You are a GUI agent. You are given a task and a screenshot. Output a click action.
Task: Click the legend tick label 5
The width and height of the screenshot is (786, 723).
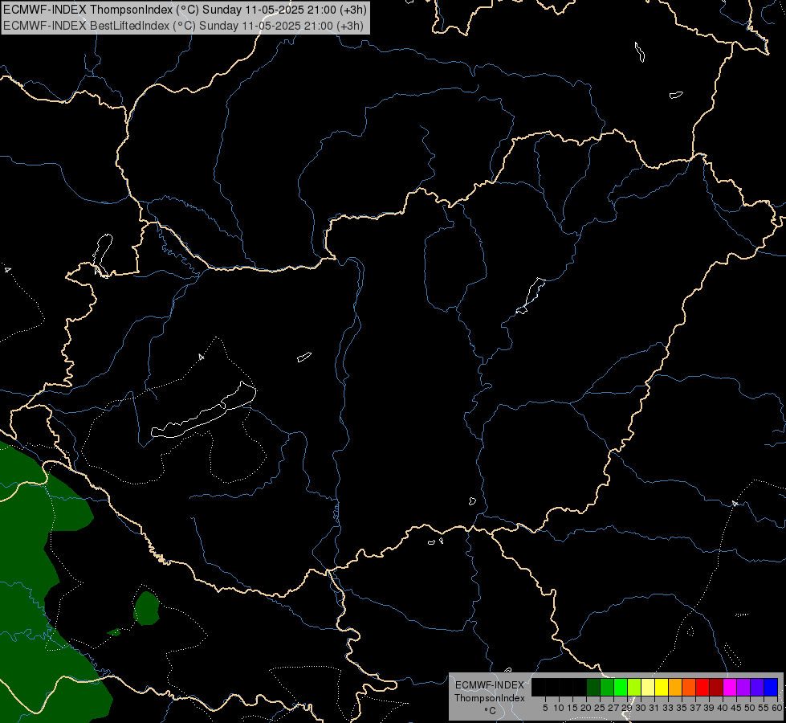545,708
